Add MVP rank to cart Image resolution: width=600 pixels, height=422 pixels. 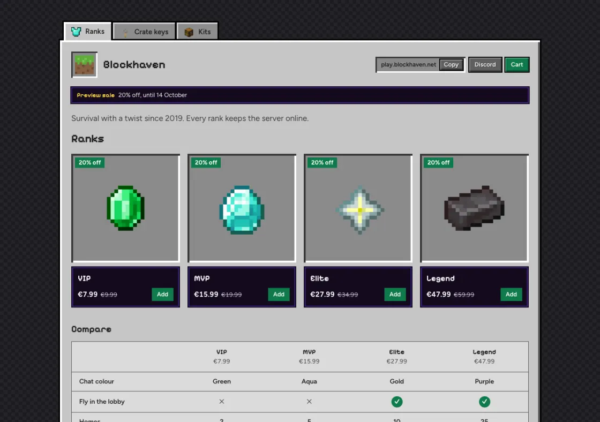click(279, 294)
